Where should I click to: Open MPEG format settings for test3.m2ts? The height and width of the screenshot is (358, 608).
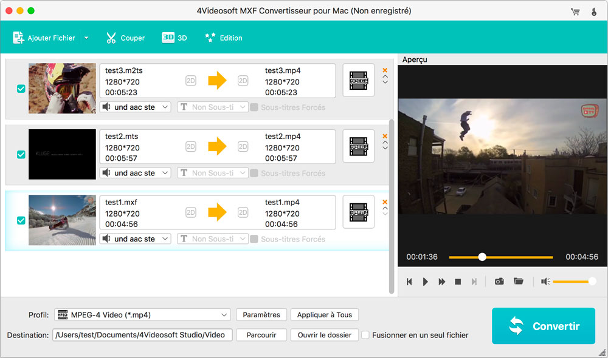pyautogui.click(x=358, y=80)
